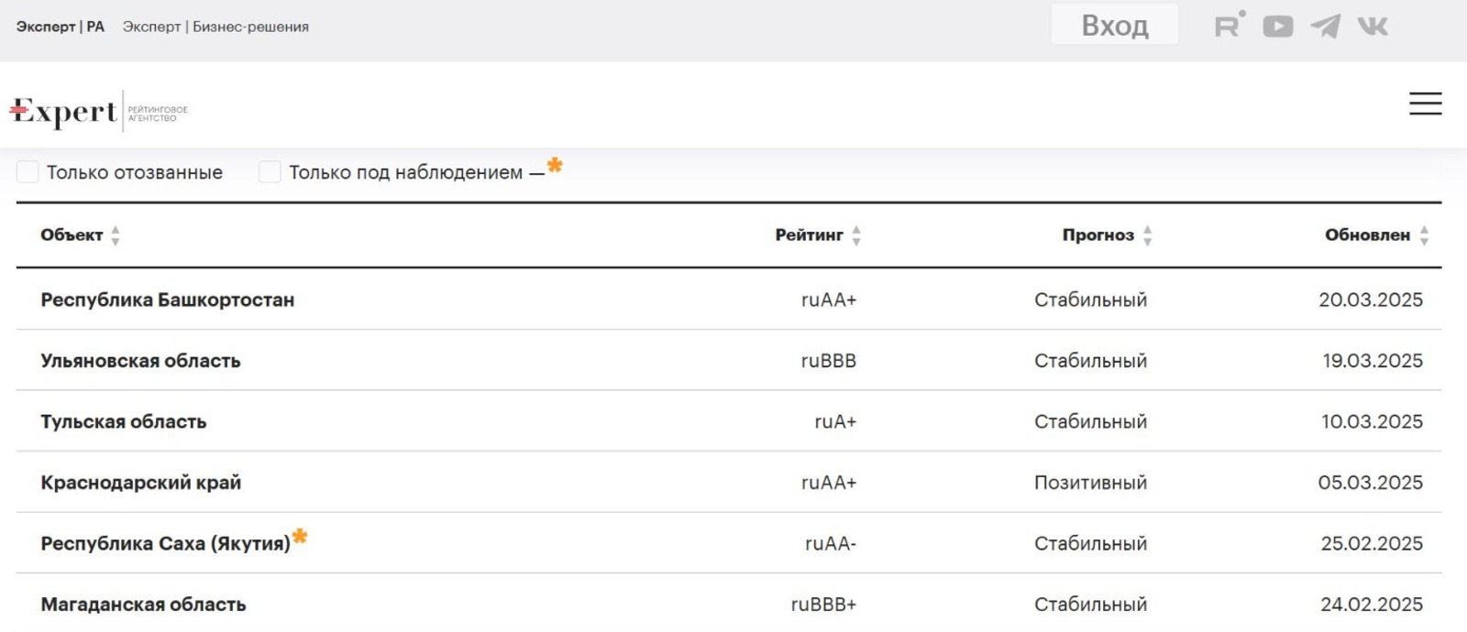The height and width of the screenshot is (632, 1467).
Task: Sort by Обновлен date arrows
Action: [x=1424, y=235]
